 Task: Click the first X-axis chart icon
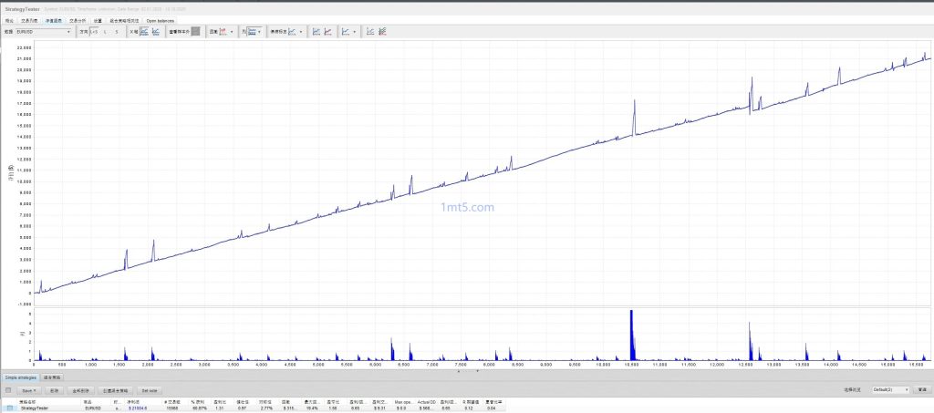(x=143, y=32)
